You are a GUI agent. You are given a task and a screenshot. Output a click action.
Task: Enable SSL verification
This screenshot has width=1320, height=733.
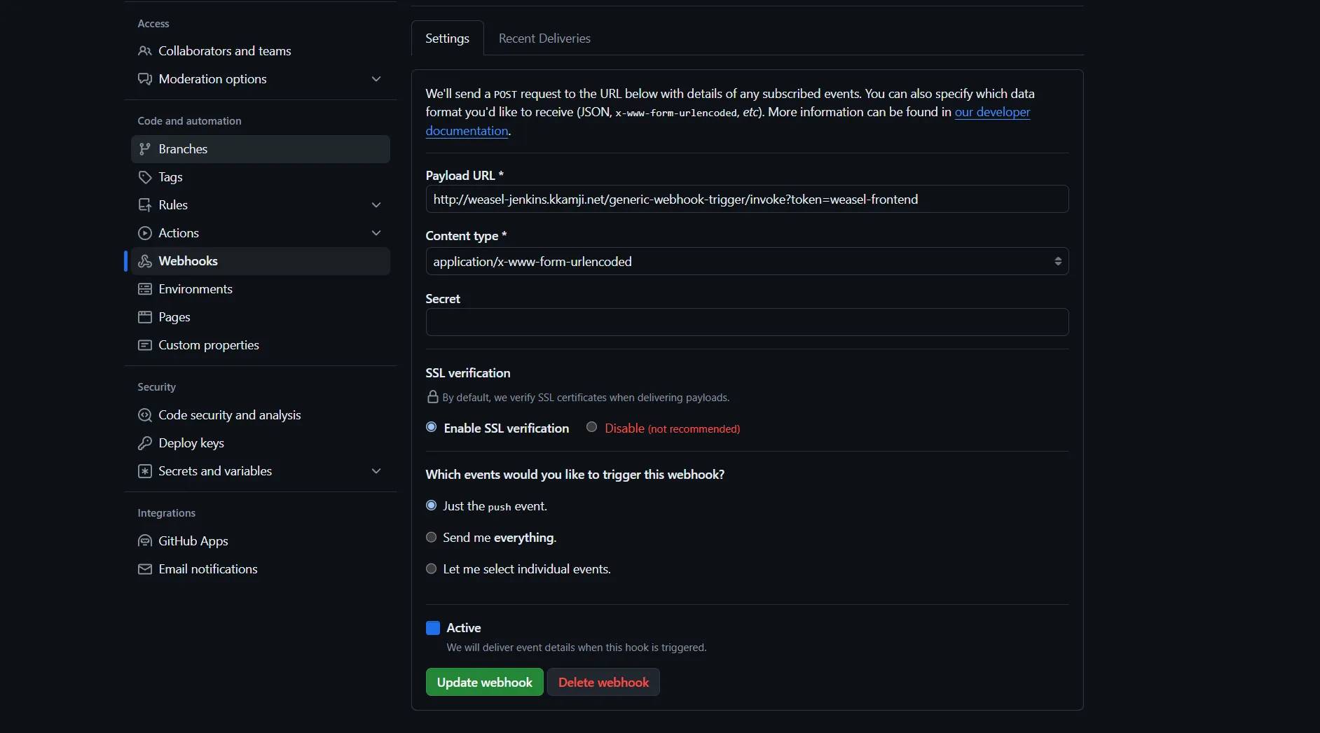[x=432, y=428]
